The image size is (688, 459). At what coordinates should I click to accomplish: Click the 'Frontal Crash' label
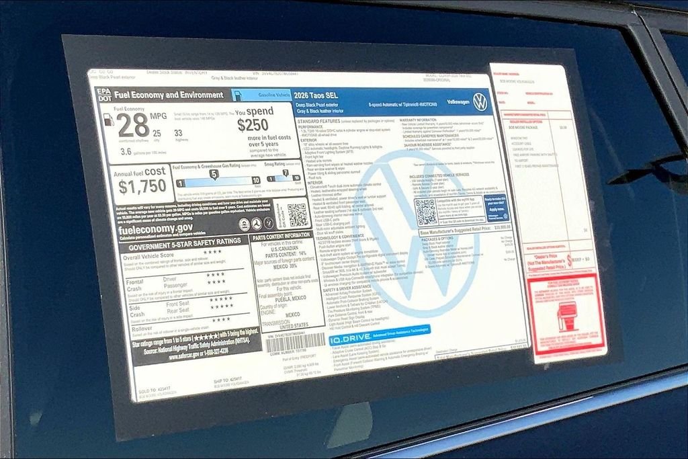134,285
